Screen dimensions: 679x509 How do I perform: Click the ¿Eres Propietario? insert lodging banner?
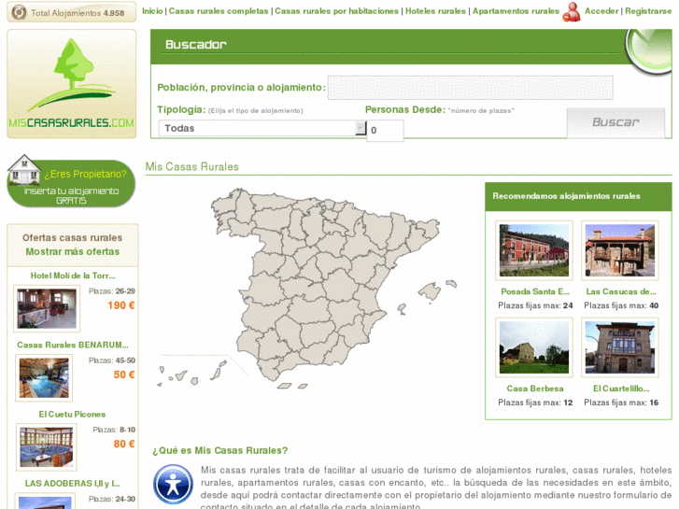pos(71,181)
